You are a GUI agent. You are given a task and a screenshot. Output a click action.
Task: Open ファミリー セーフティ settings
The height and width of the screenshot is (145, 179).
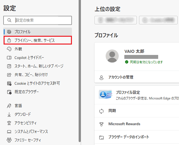(28, 140)
